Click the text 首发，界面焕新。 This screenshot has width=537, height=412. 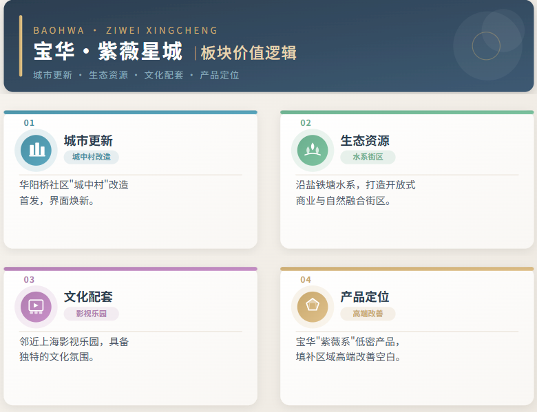[57, 201]
